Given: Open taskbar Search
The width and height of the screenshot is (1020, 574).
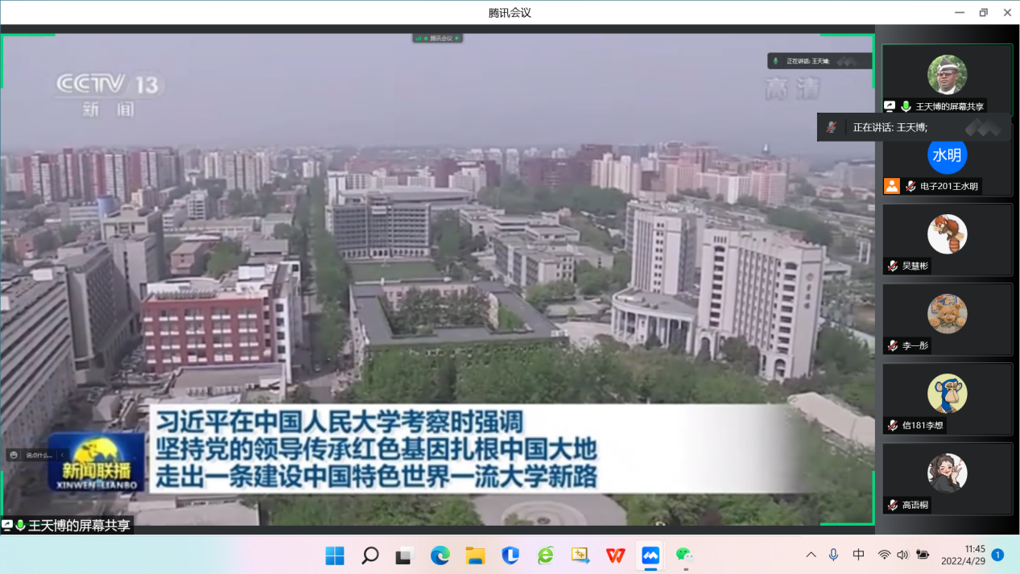Looking at the screenshot, I should (x=370, y=555).
